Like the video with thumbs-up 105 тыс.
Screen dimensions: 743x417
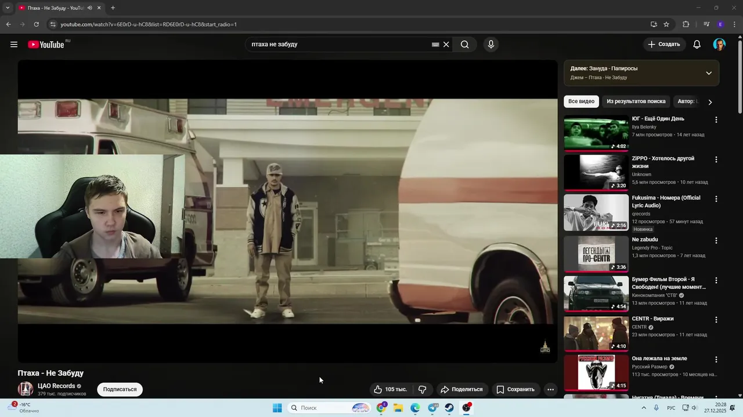point(390,390)
